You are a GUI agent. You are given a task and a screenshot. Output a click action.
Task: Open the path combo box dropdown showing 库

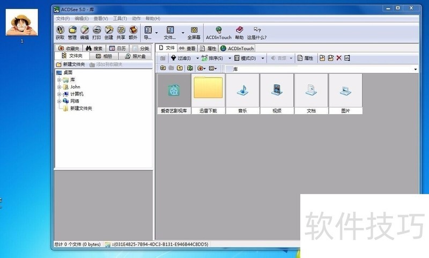(x=415, y=69)
